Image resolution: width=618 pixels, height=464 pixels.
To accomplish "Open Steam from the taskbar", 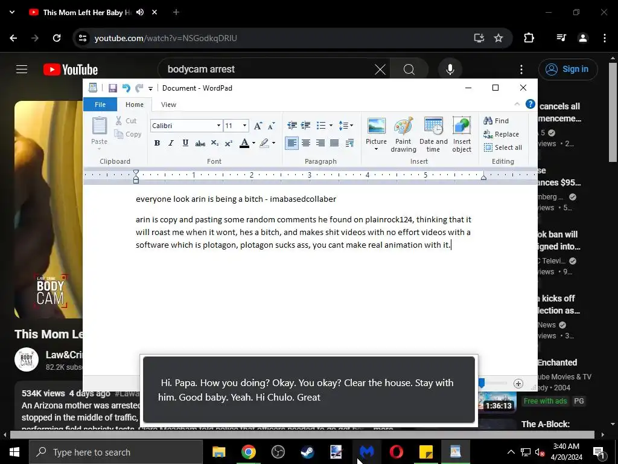I will pos(307,452).
